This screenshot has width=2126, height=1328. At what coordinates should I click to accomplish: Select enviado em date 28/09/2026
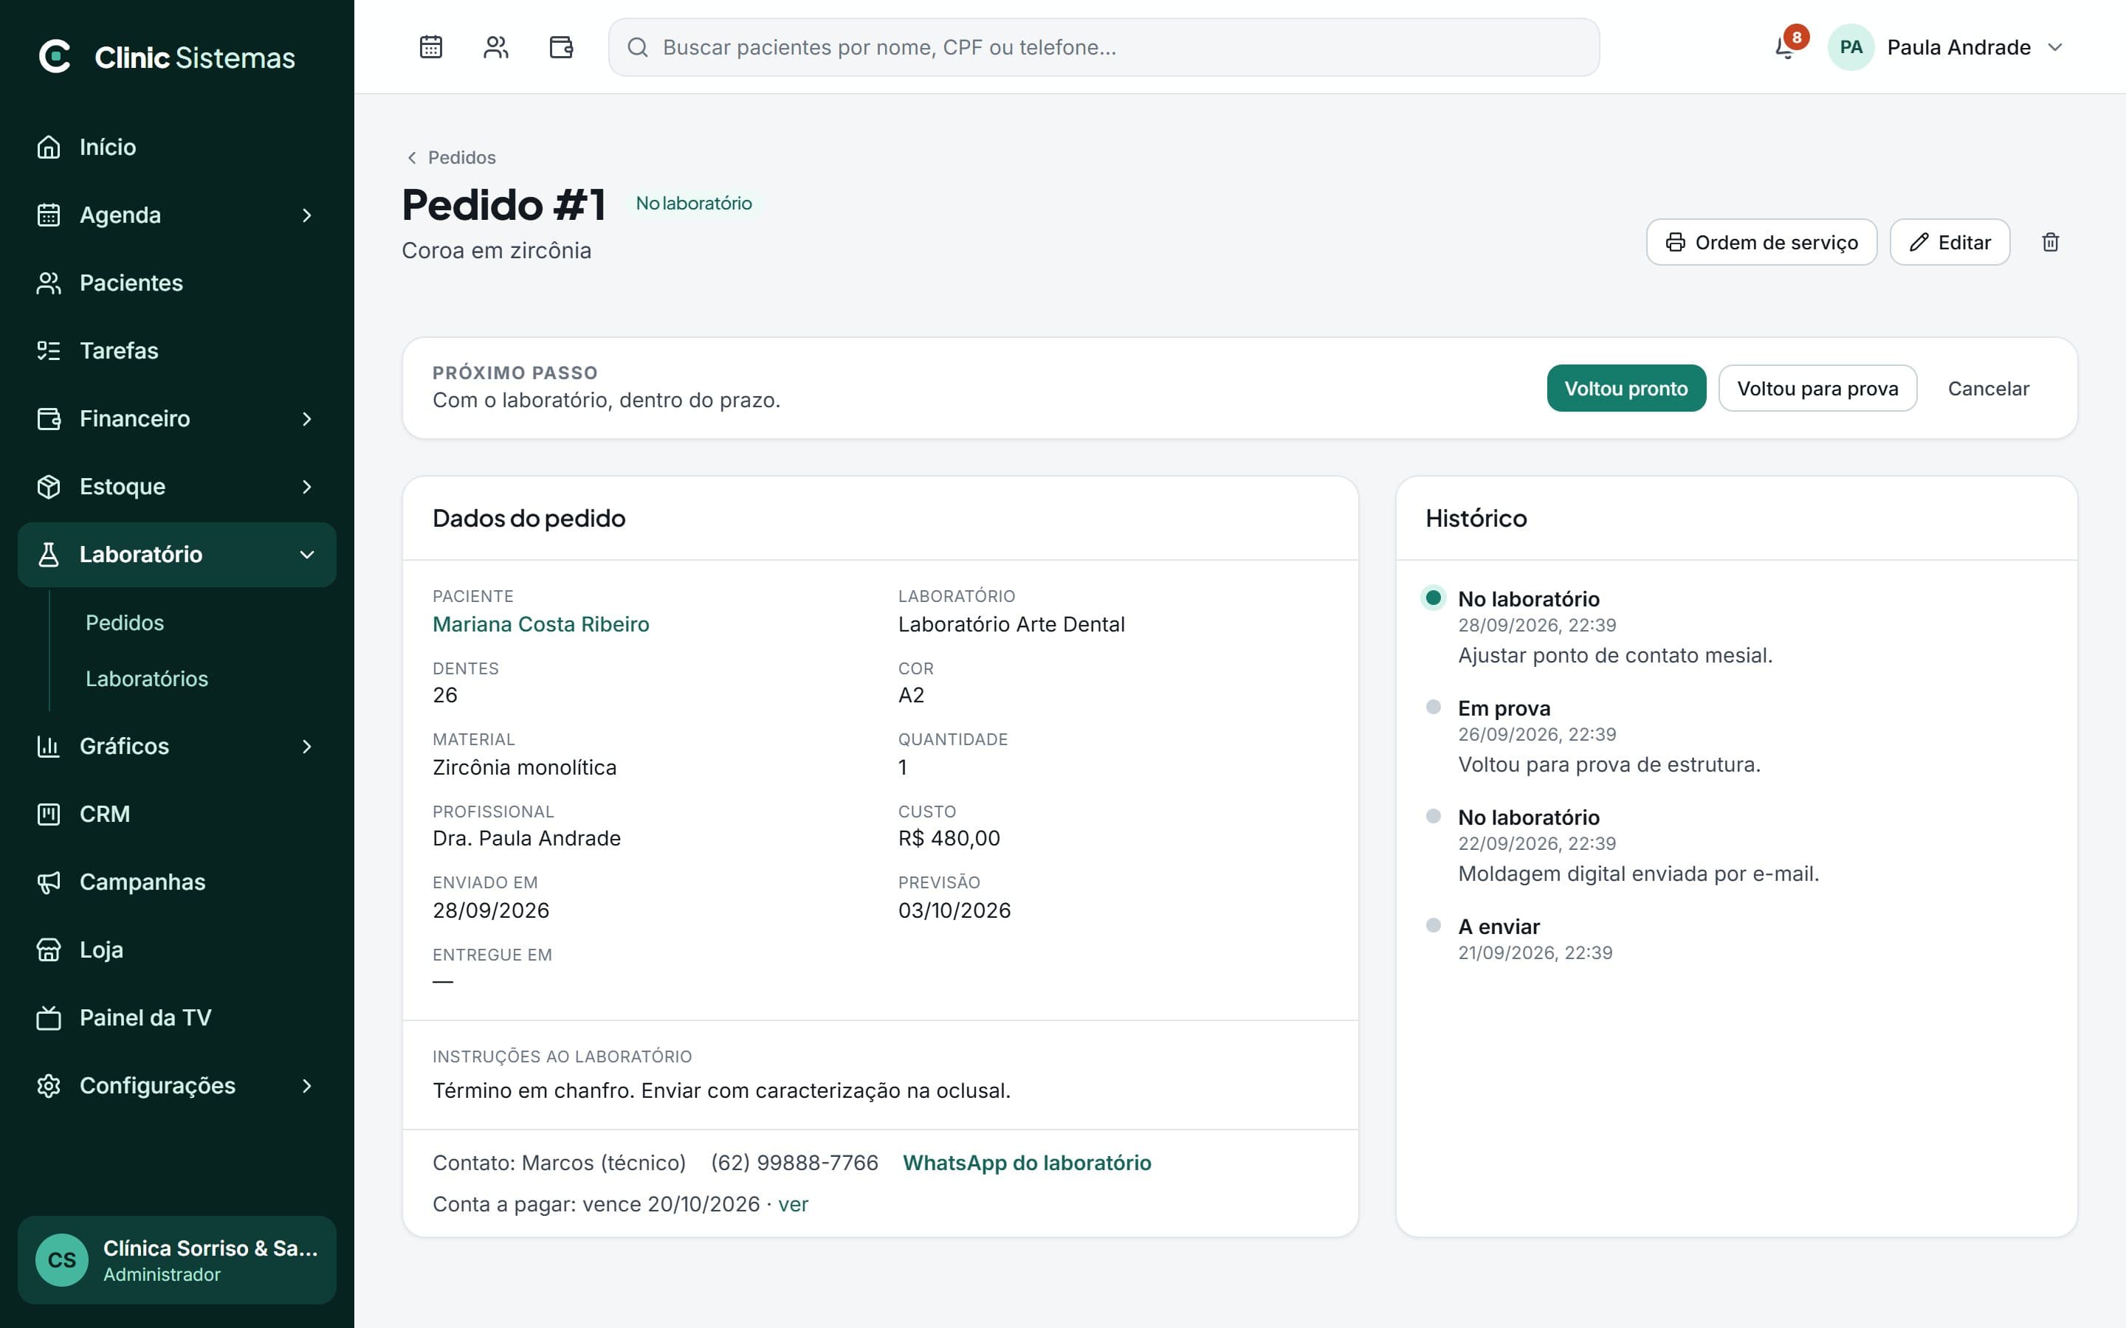tap(490, 911)
